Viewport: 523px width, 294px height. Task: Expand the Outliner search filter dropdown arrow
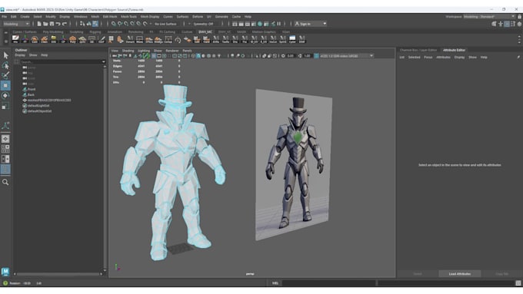103,62
